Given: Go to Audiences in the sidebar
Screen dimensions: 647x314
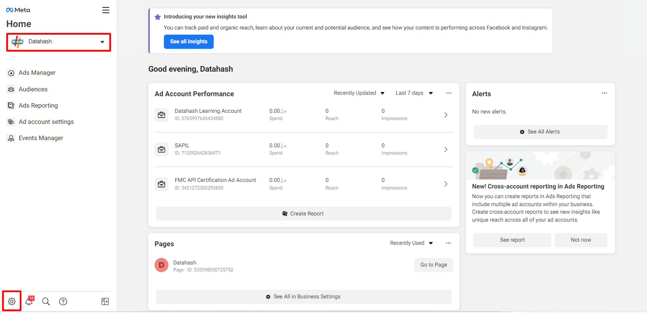Looking at the screenshot, I should click(x=33, y=89).
